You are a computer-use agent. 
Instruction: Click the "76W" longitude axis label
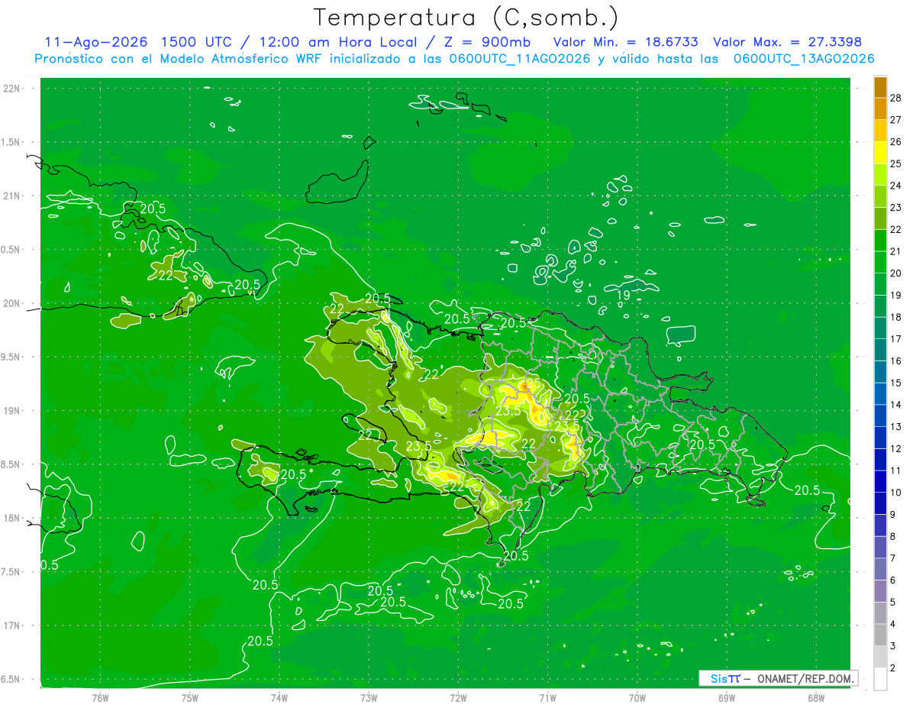click(100, 698)
